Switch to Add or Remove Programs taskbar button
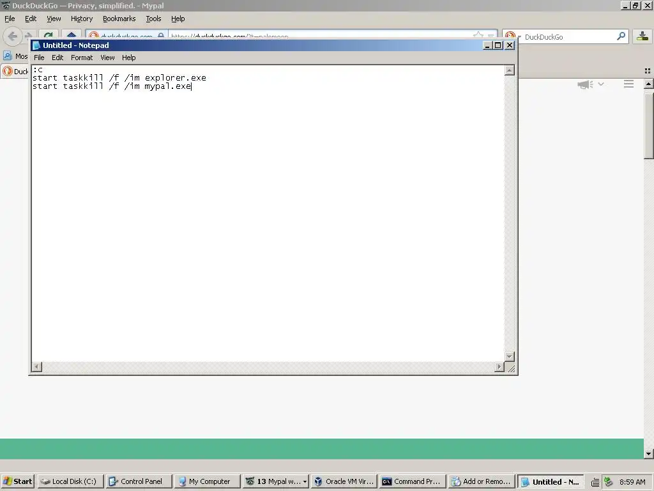The width and height of the screenshot is (654, 491). point(481,481)
